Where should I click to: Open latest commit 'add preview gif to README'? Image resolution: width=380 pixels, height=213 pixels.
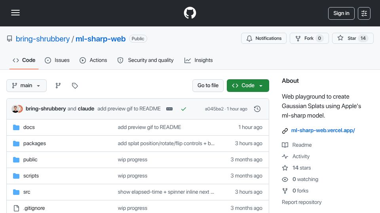(x=129, y=109)
